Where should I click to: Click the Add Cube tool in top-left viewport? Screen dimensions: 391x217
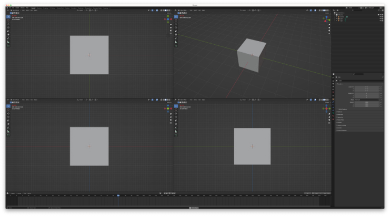8,46
